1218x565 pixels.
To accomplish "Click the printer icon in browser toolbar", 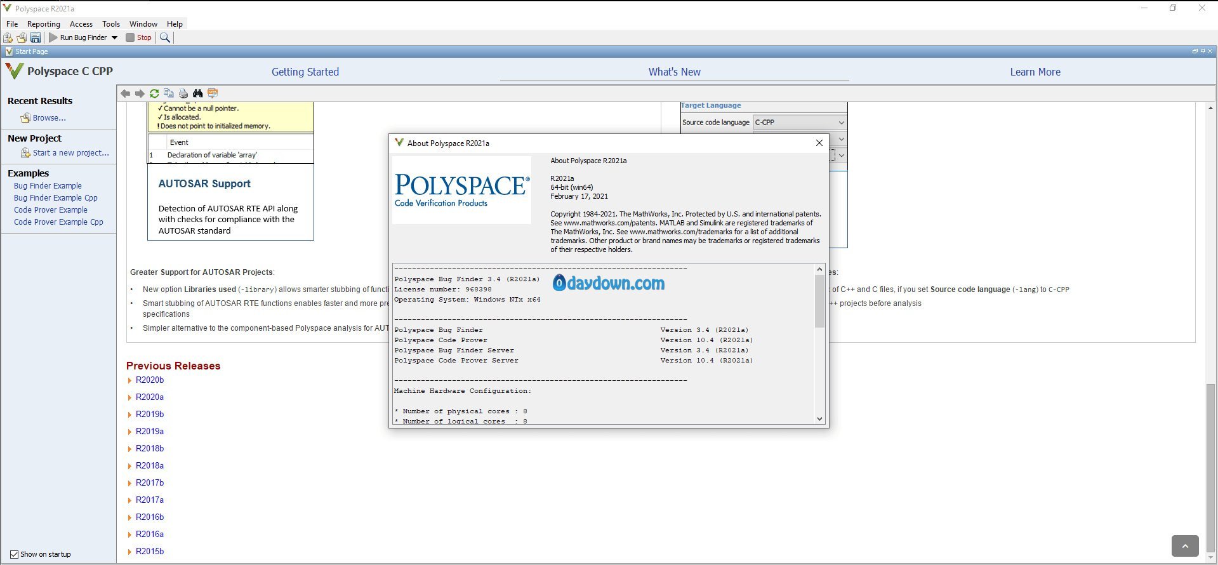I will coord(183,93).
